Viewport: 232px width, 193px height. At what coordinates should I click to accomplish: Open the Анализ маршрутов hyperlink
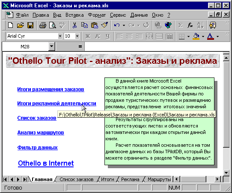pyautogui.click(x=41, y=133)
